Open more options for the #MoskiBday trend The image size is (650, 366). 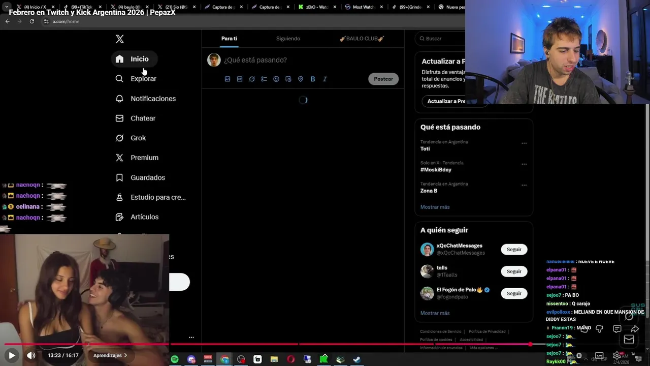(524, 164)
